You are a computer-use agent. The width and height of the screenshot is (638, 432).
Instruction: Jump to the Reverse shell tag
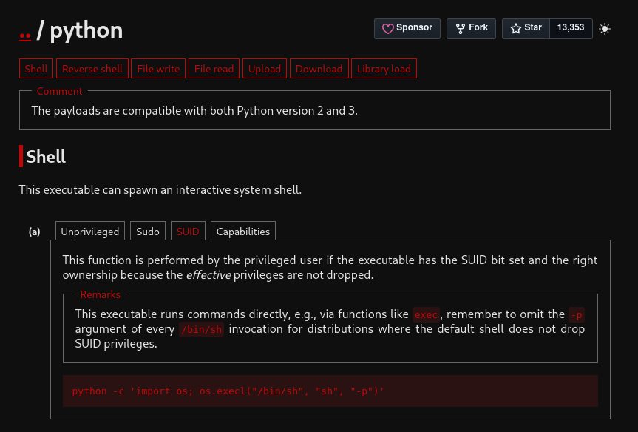[92, 68]
